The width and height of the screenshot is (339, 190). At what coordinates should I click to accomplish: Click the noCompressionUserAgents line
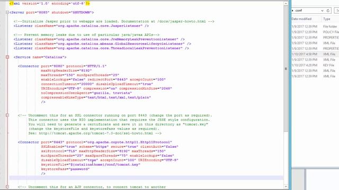[x=86, y=93]
